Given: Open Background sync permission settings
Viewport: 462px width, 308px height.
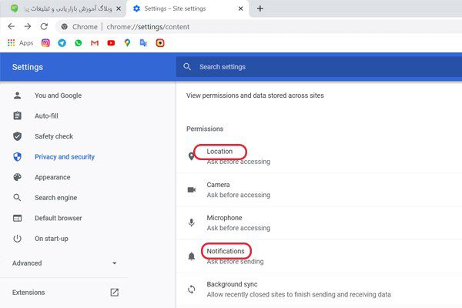Looking at the screenshot, I should [x=319, y=290].
